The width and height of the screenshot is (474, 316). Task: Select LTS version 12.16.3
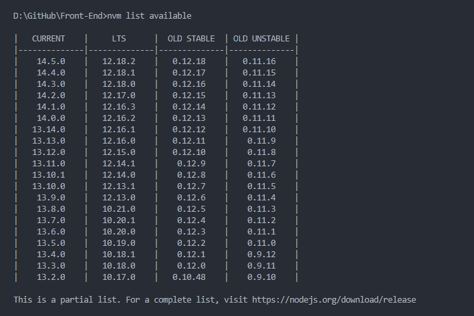119,107
